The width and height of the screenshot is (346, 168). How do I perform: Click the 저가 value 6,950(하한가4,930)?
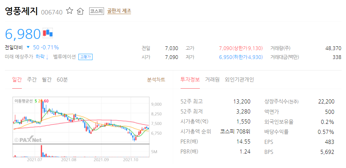click(241, 57)
